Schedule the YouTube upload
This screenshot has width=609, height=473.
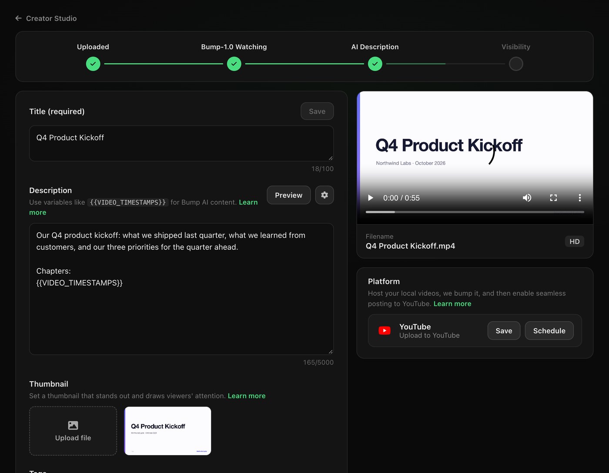549,331
